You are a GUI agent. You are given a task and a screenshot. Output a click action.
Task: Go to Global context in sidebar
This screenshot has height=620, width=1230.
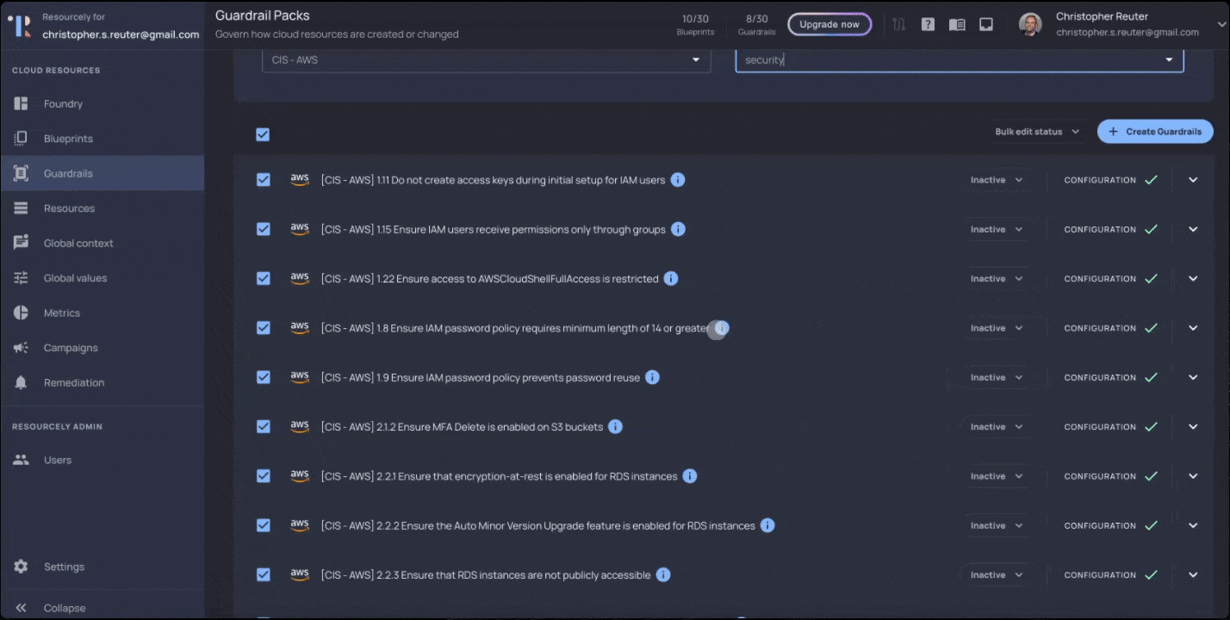tap(78, 244)
